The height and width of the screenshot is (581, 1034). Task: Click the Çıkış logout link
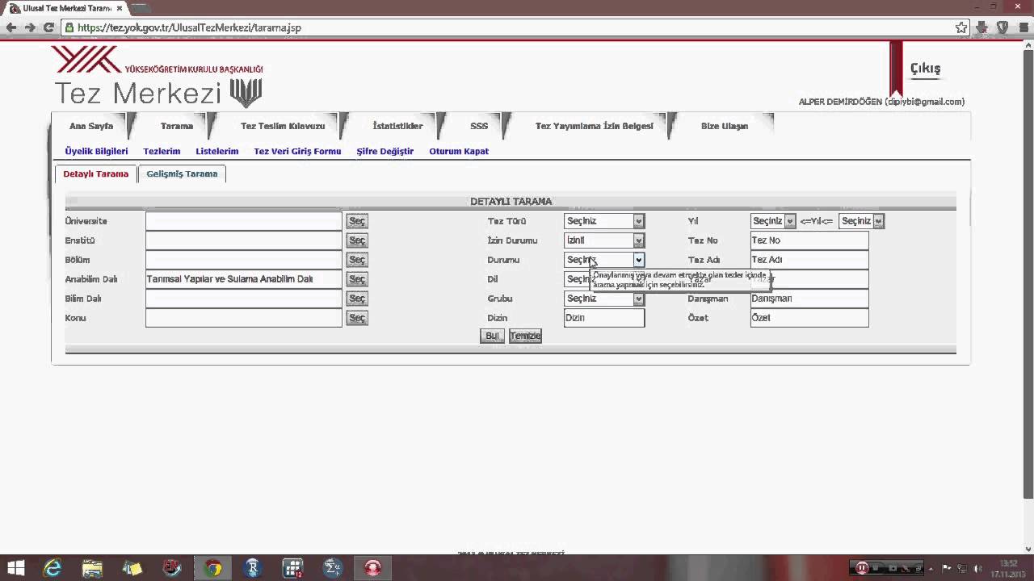pos(925,69)
